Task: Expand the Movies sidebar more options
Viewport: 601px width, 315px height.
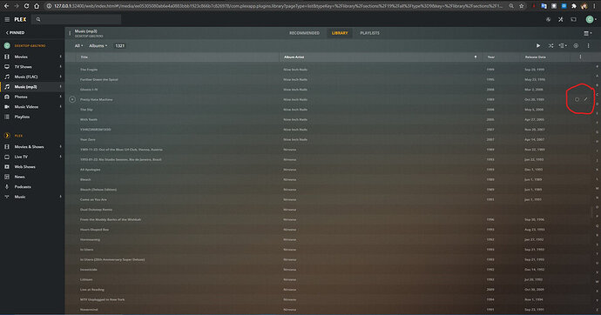Action: pyautogui.click(x=61, y=57)
